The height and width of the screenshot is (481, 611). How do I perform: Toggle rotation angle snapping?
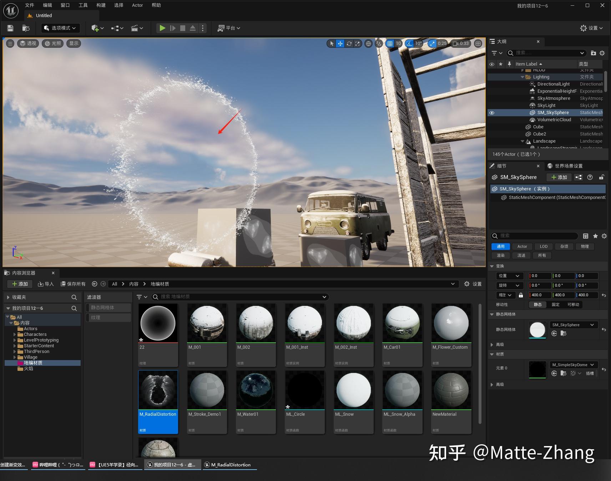[409, 44]
